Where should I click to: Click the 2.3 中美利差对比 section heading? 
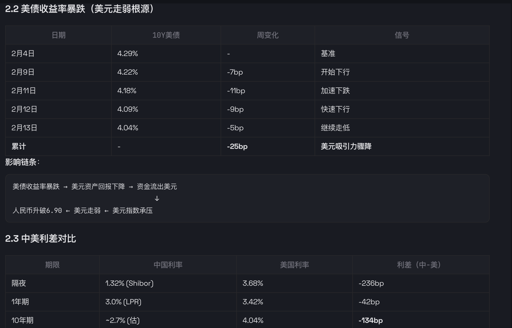[x=41, y=239]
